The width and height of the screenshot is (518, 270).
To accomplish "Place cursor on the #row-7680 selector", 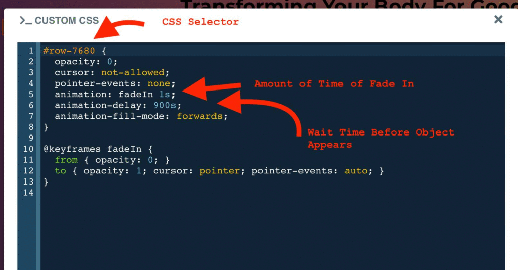I will pyautogui.click(x=69, y=51).
